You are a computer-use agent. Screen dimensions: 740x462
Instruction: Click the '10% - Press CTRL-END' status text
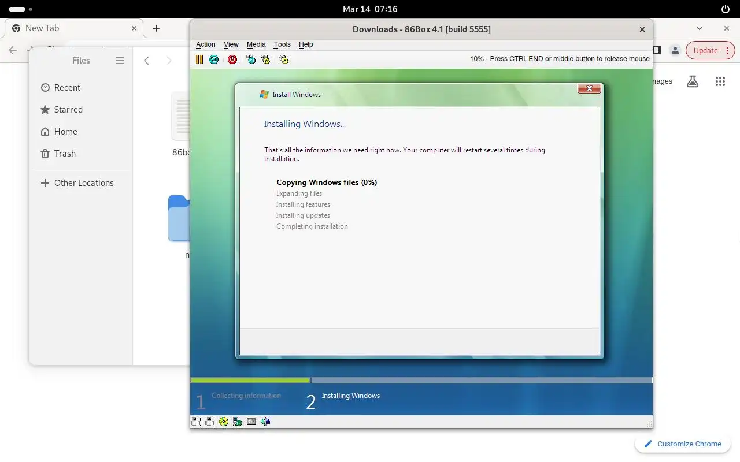(x=560, y=59)
